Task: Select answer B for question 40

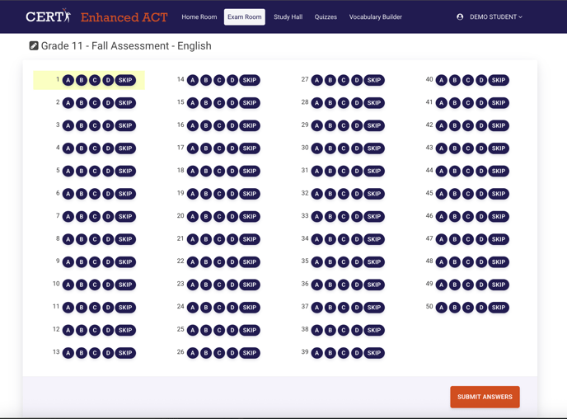Action: coord(455,81)
